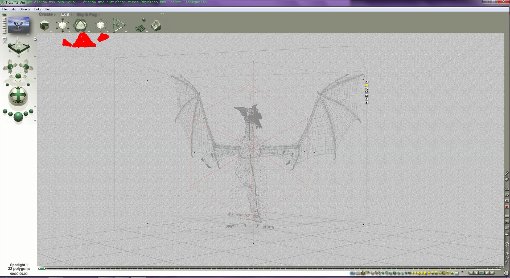The width and height of the screenshot is (510, 278).
Task: Open View Control options triangle
Action: point(35,57)
